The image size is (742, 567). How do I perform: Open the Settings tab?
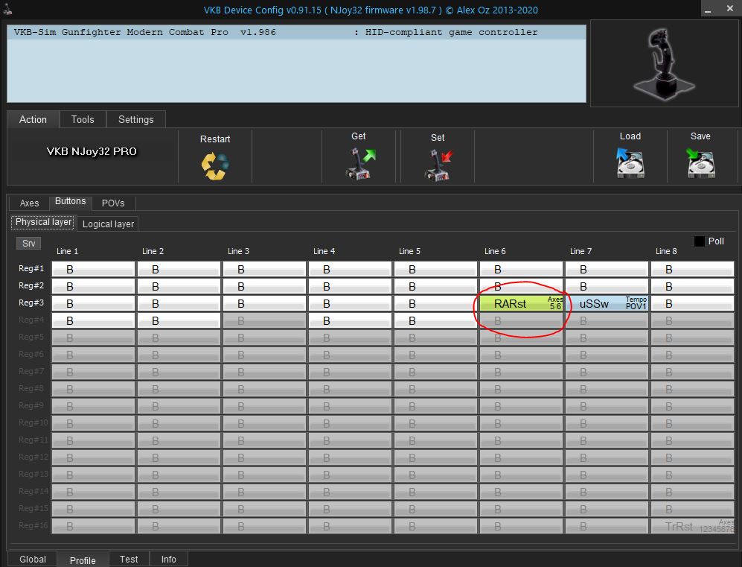point(135,119)
